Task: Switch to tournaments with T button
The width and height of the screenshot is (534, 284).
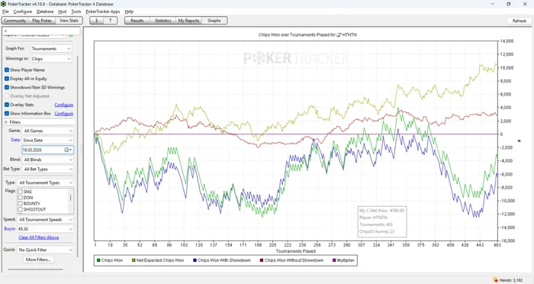Action: pyautogui.click(x=111, y=21)
